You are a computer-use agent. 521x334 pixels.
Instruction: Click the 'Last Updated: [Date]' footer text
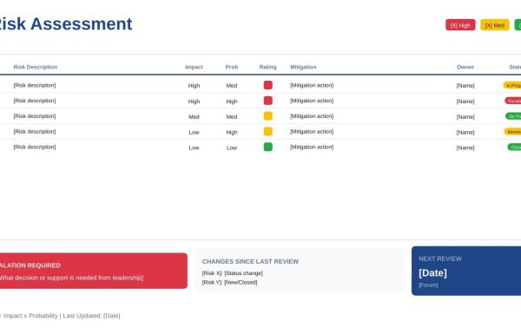point(91,316)
